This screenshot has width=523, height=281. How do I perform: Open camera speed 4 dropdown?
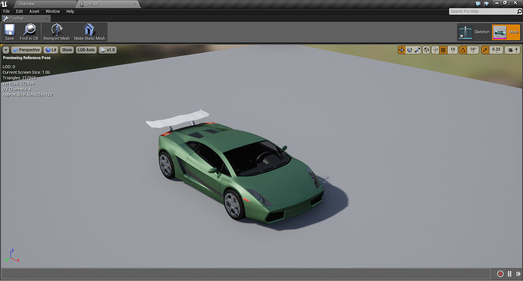point(512,50)
